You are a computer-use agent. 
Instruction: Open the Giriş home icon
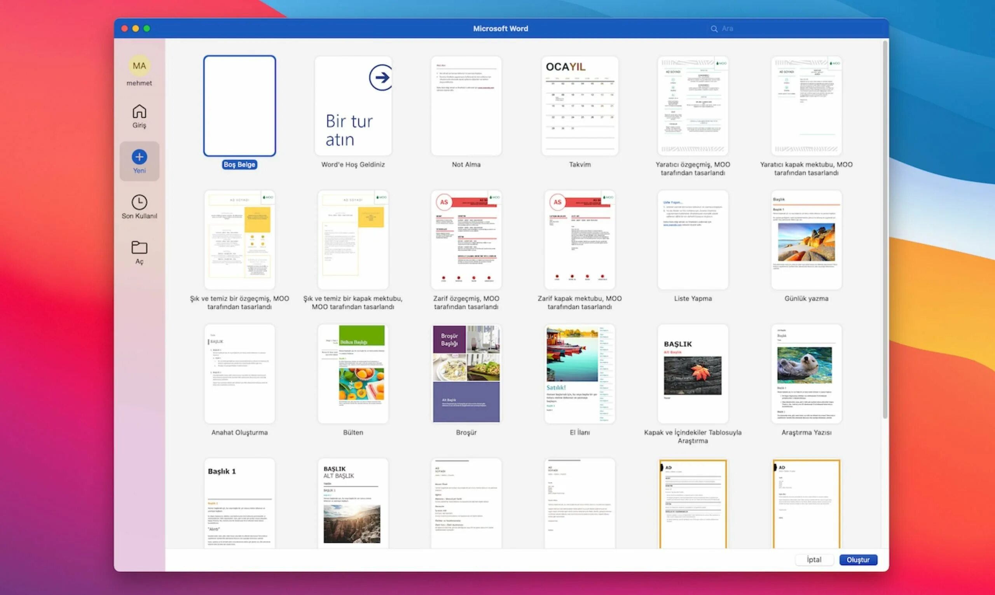139,112
